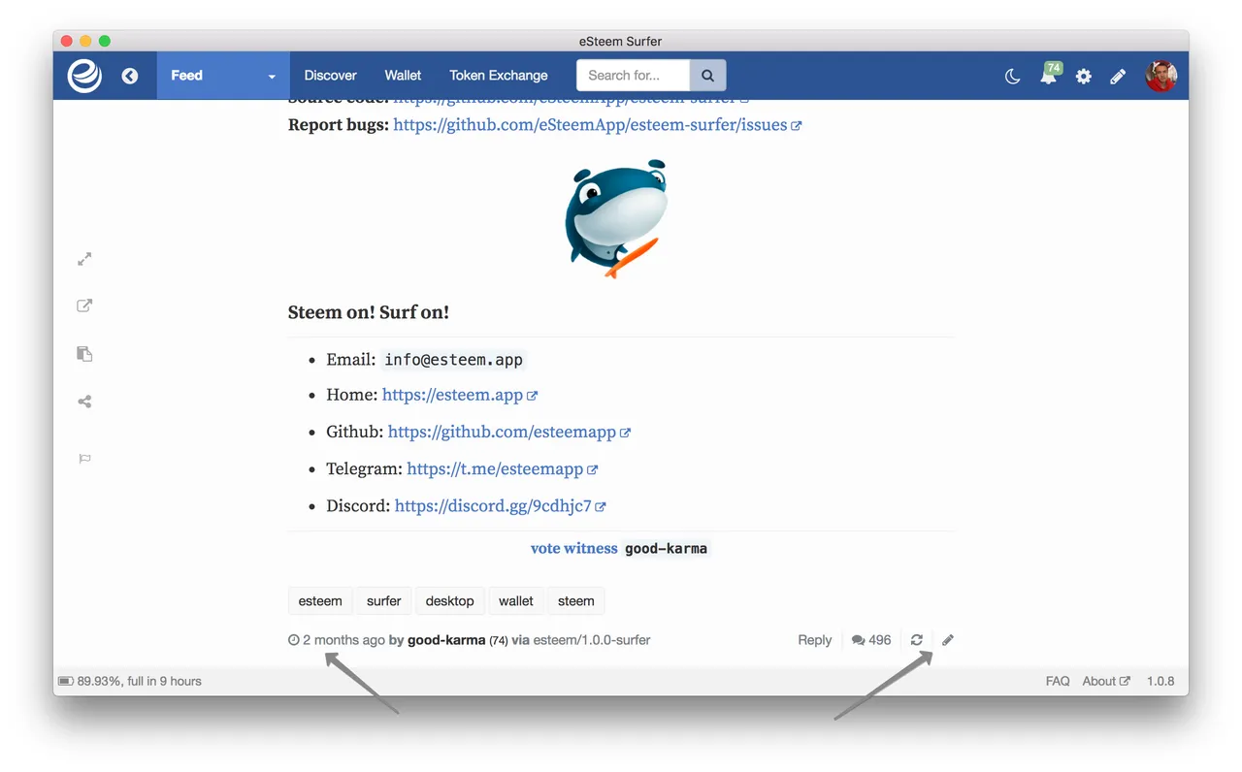Open the GitHub issues report link
The width and height of the screenshot is (1242, 772).
pos(597,125)
